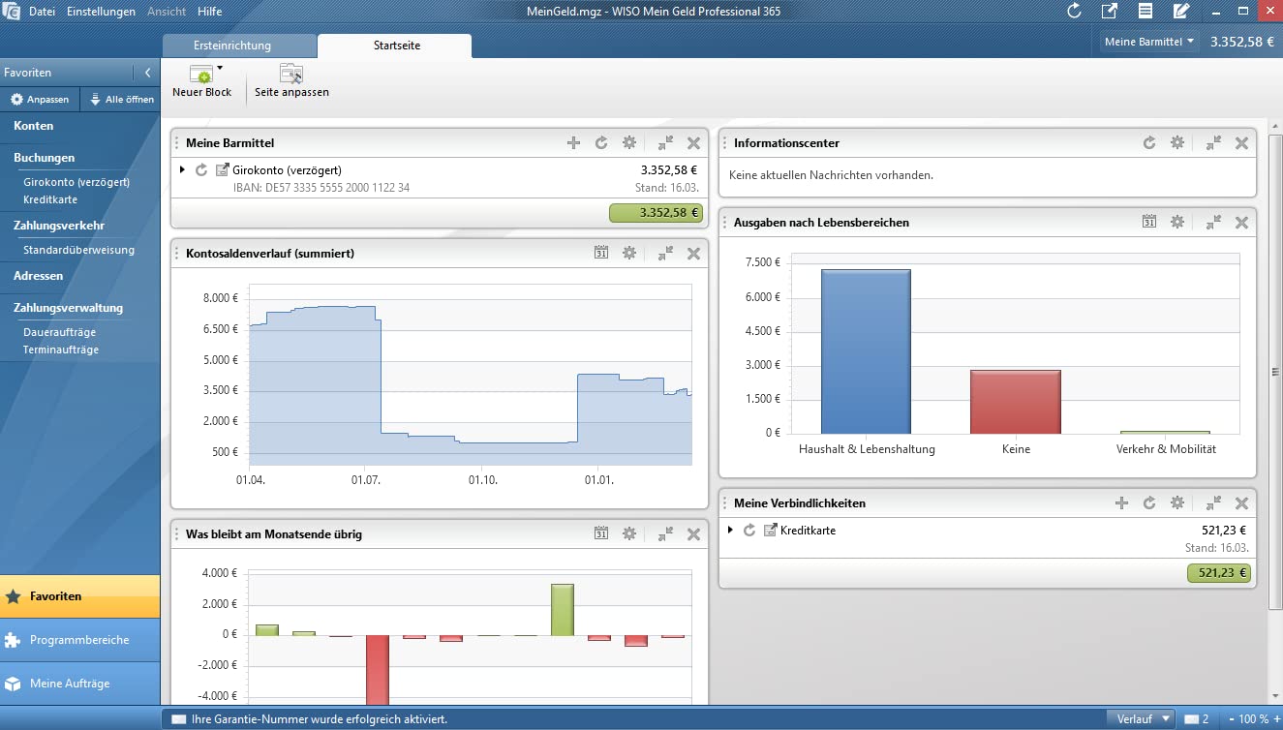This screenshot has width=1283, height=730.
Task: Click the zoom minus control at 100 %
Action: point(1231,719)
